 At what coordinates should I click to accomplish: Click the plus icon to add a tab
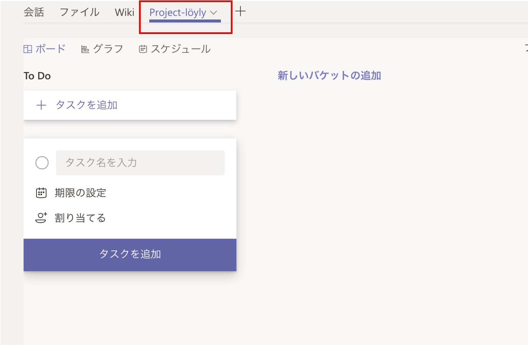(240, 11)
